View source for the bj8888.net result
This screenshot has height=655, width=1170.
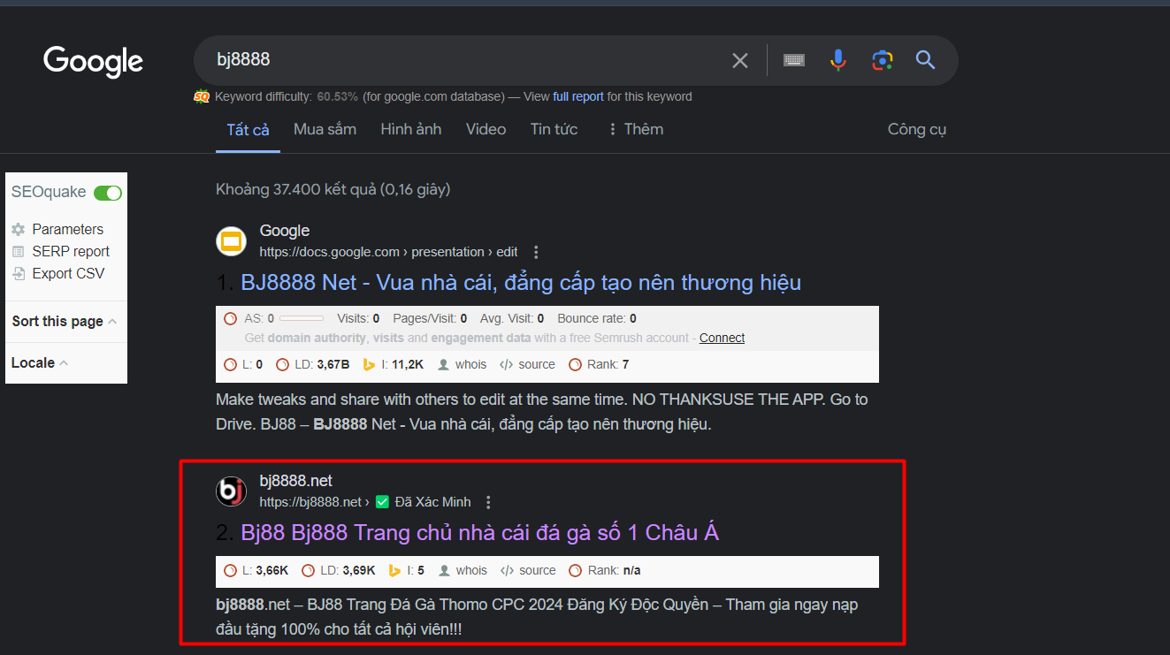(x=527, y=570)
